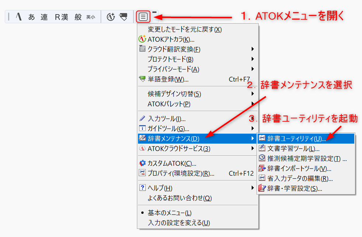This screenshot has height=237, width=362.
Task: Click the Ctrl+F7 shortcut text
Action: pyautogui.click(x=239, y=79)
